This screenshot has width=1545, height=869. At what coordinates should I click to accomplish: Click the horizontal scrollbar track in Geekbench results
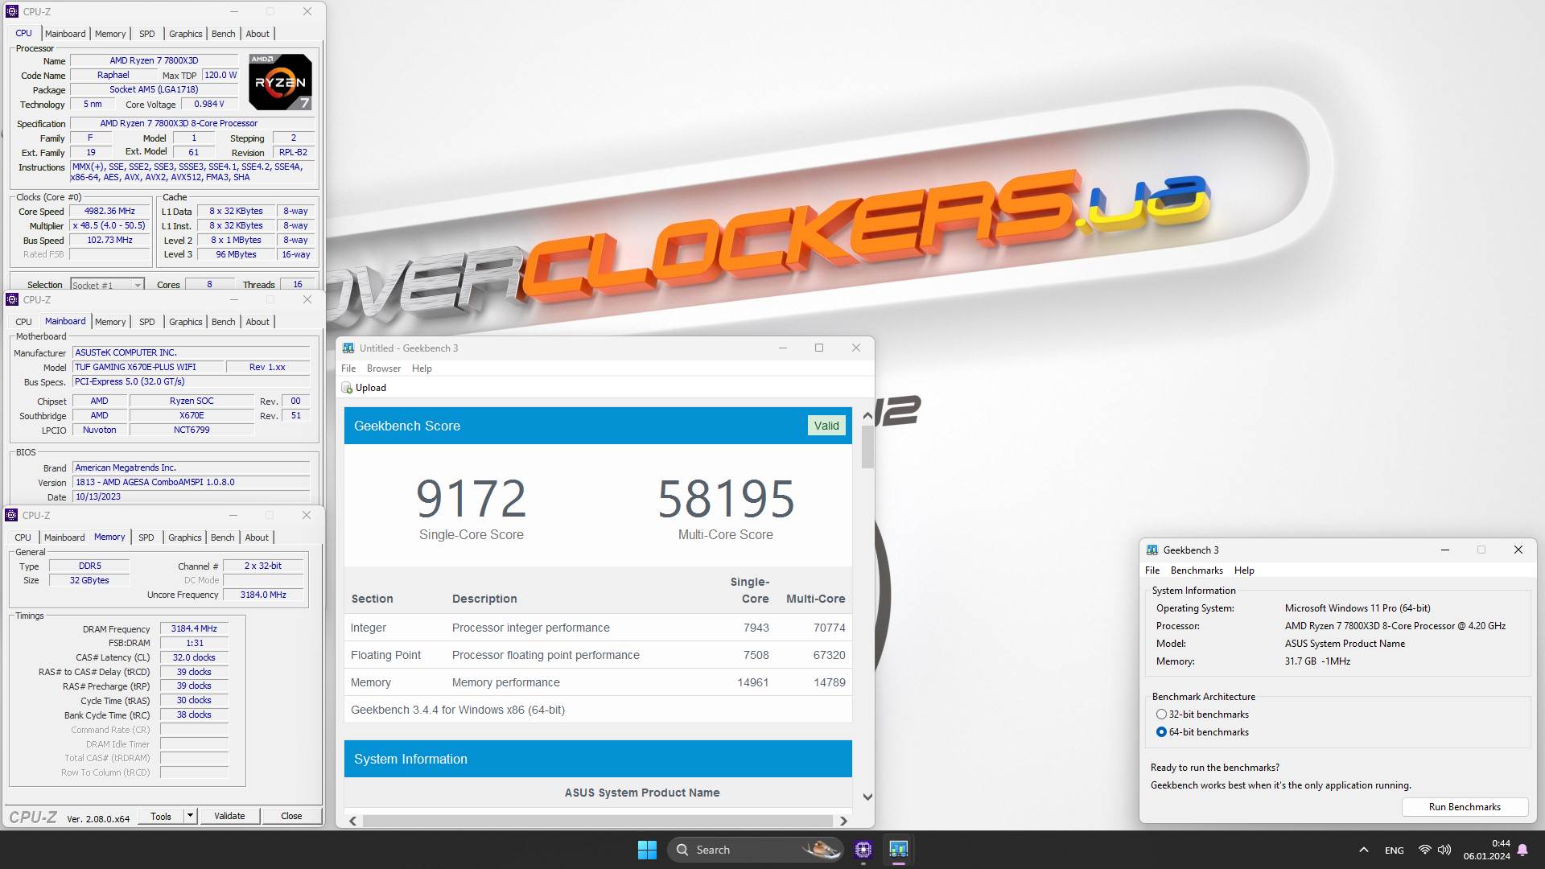tap(597, 821)
